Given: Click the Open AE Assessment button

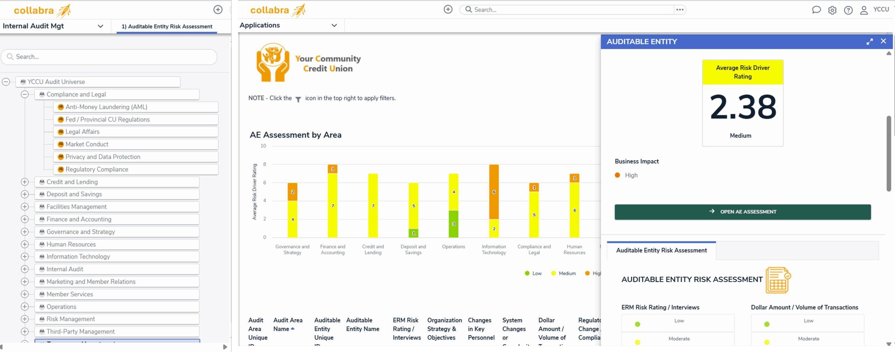Looking at the screenshot, I should pos(743,212).
